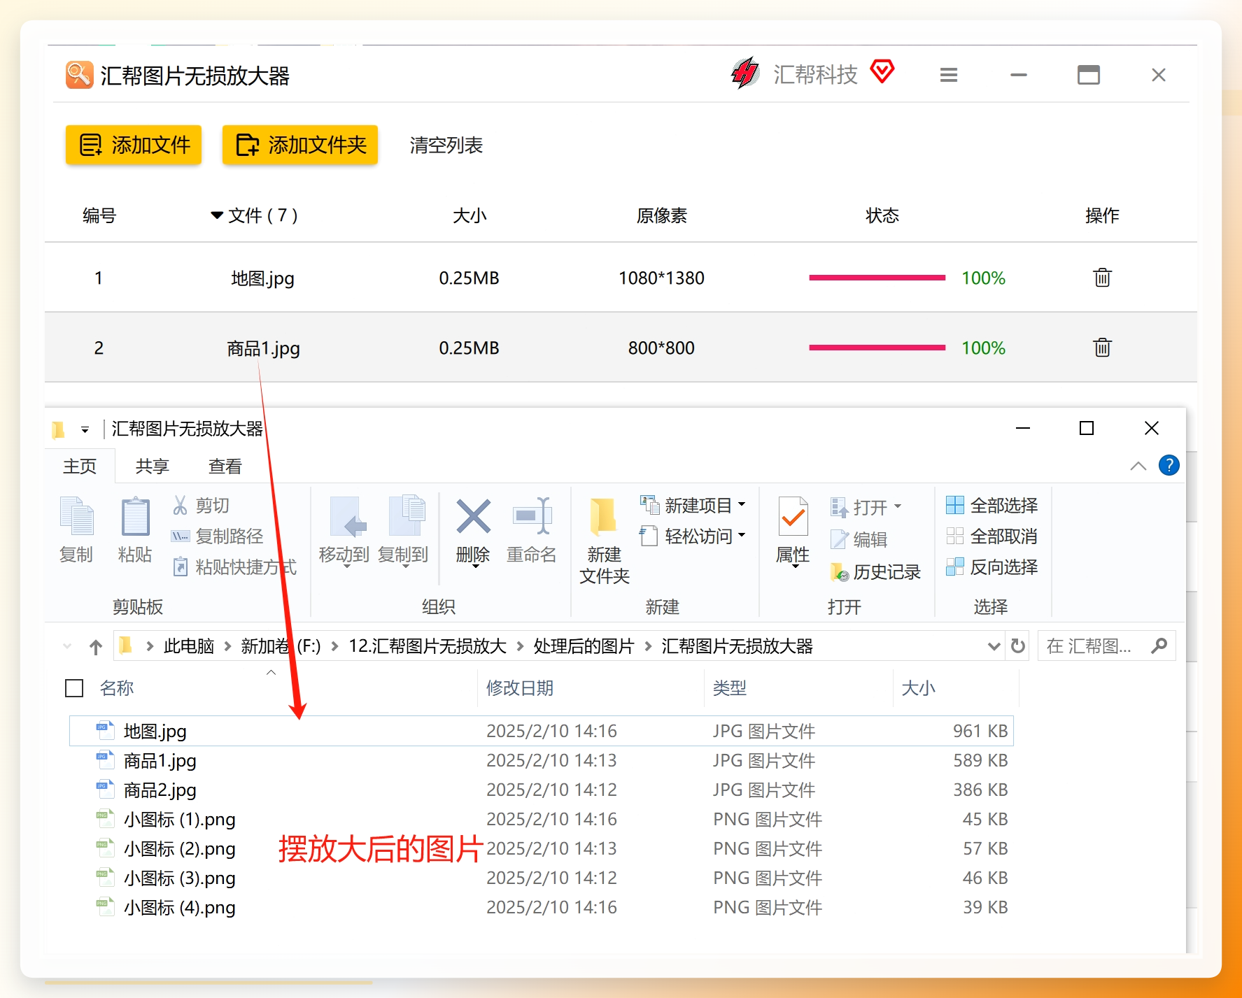This screenshot has height=998, width=1242.
Task: Click the 地图.jpg progress bar
Action: 877,278
